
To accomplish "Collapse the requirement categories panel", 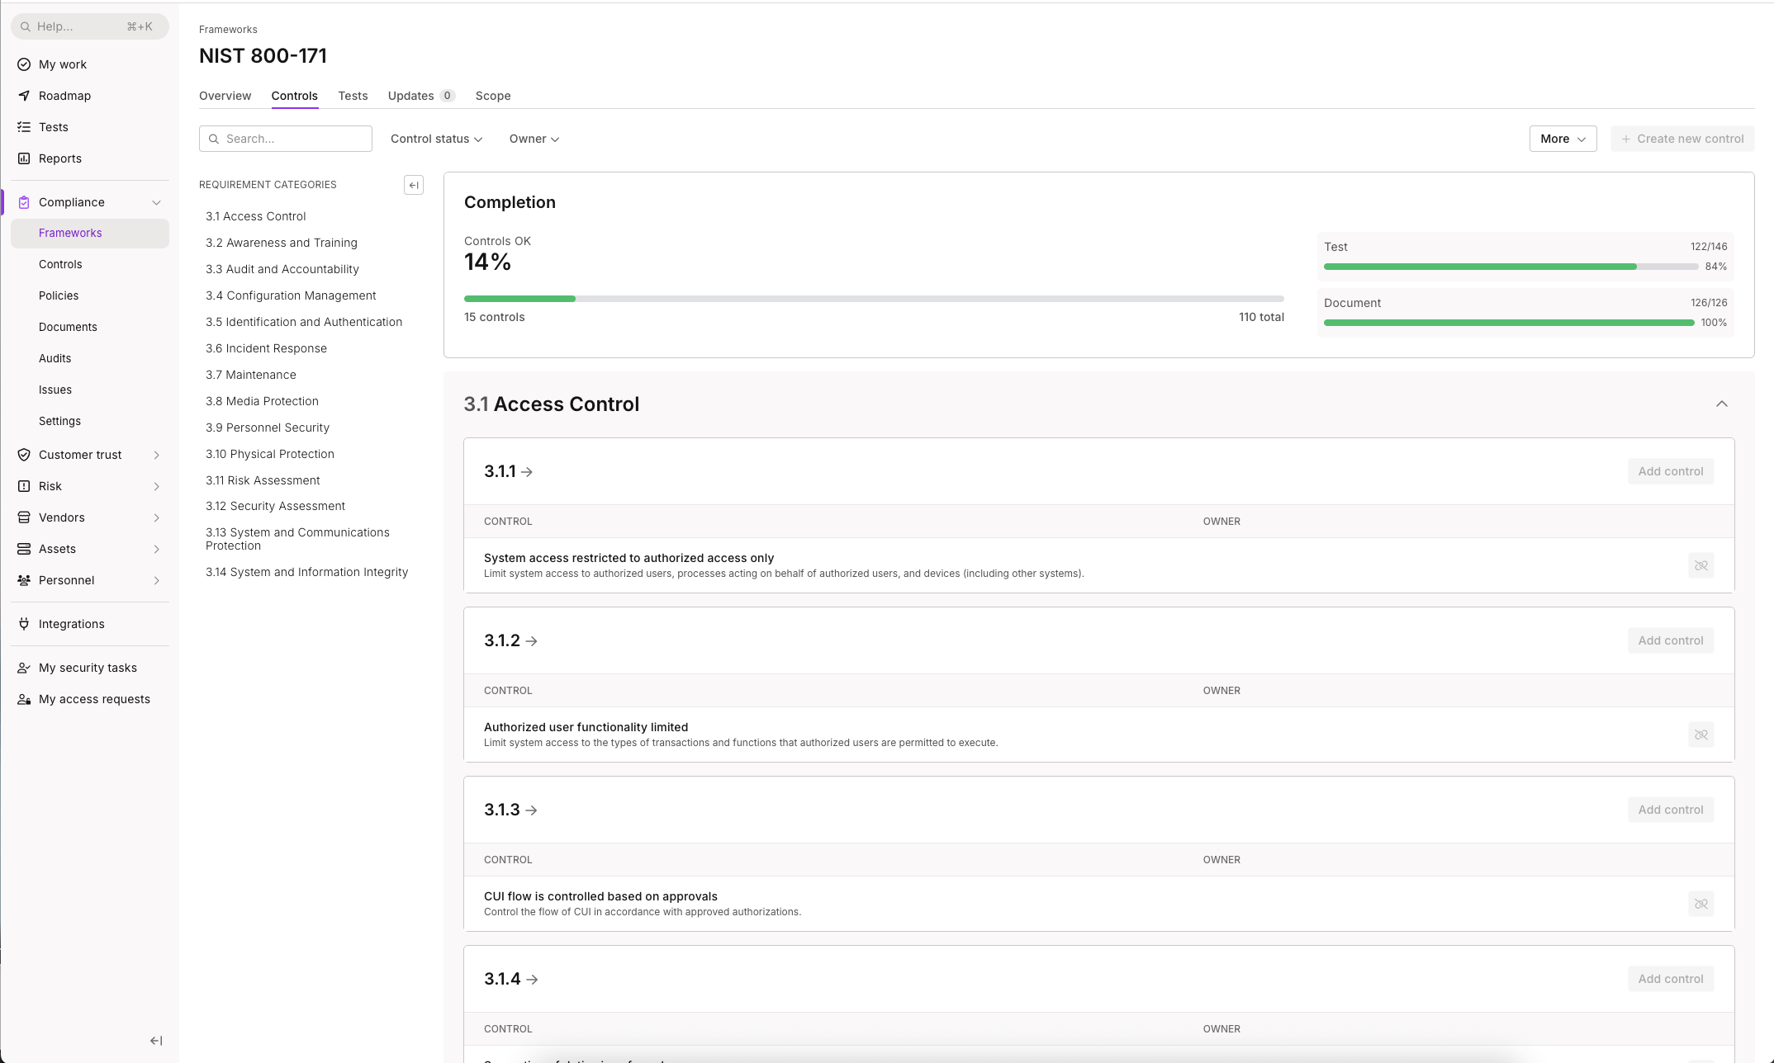I will tap(414, 185).
